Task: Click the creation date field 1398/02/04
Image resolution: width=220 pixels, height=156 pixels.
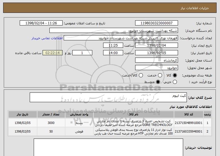Action: 157,46
